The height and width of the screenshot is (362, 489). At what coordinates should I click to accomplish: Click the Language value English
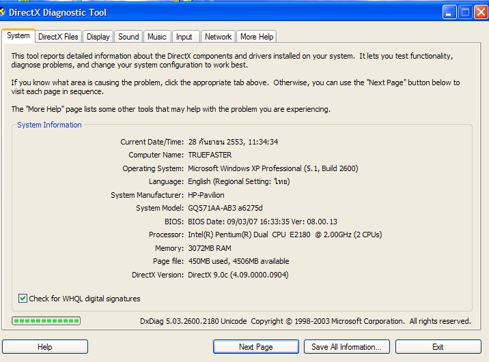click(x=238, y=181)
